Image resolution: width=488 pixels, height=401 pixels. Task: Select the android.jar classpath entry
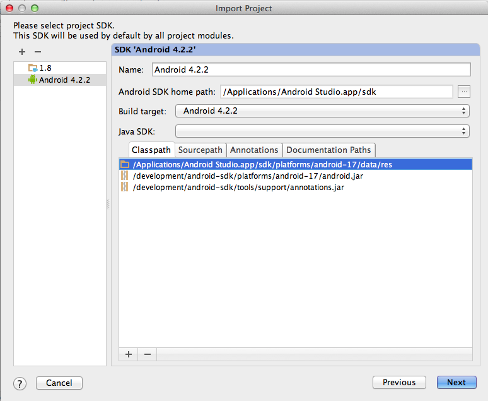pos(296,176)
